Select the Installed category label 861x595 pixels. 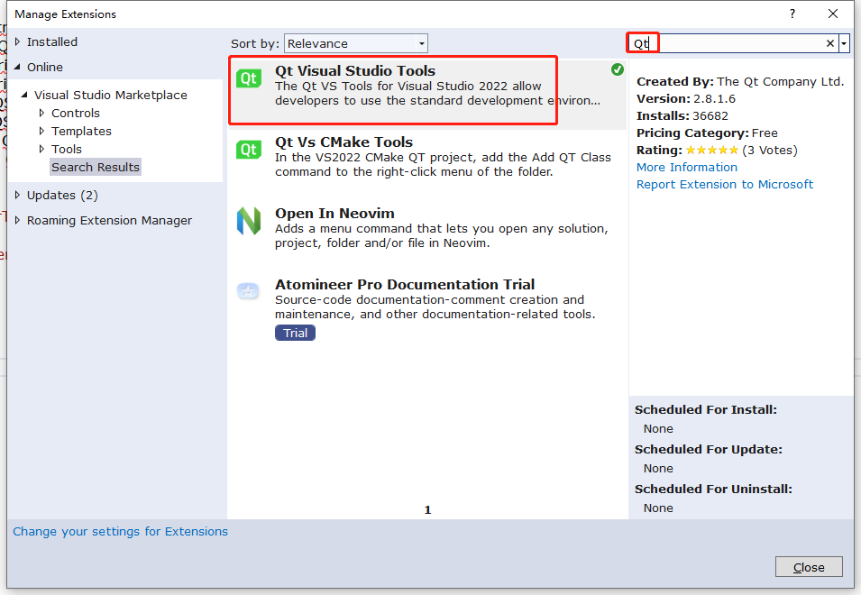52,41
